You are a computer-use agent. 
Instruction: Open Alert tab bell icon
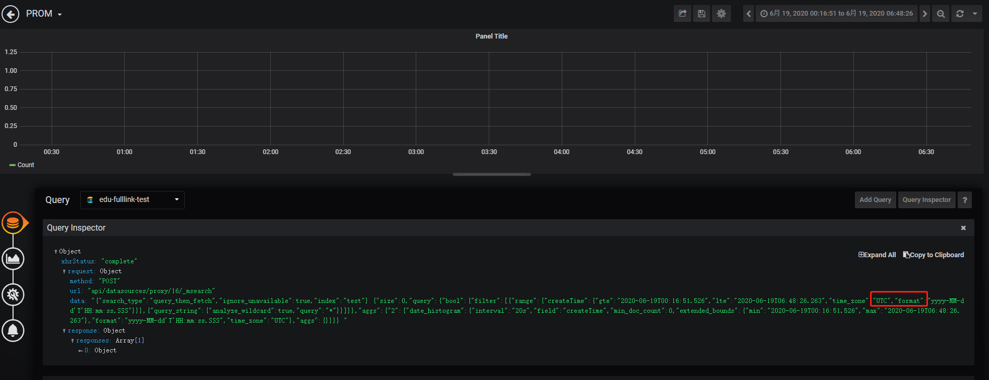click(x=13, y=330)
